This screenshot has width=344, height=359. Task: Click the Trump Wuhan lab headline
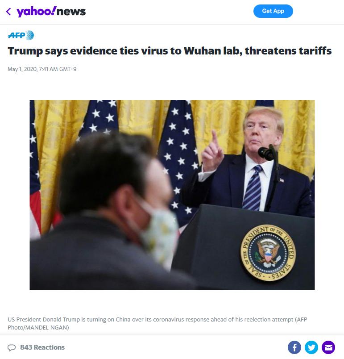click(170, 51)
